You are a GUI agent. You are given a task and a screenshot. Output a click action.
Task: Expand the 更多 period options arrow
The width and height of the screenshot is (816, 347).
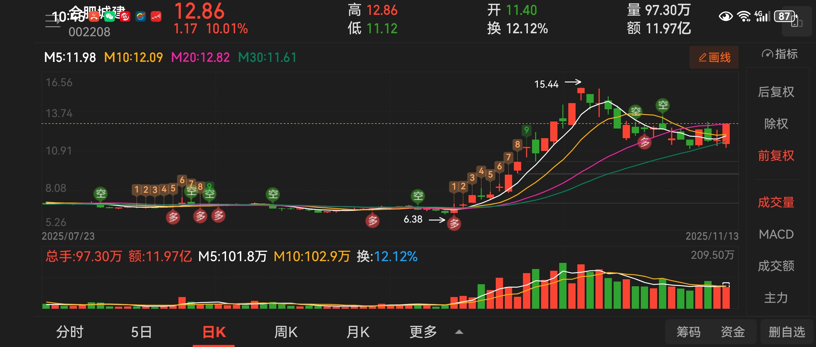click(459, 332)
